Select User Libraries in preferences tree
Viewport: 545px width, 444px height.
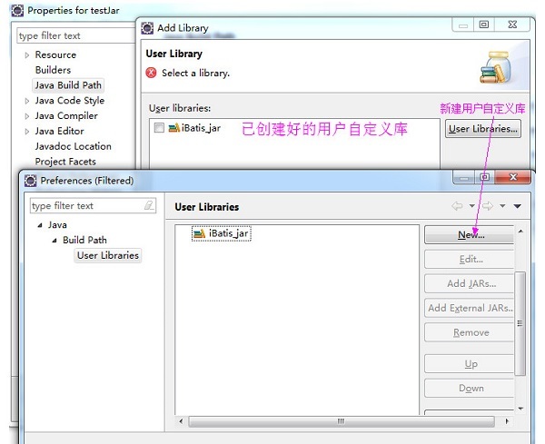pos(108,255)
